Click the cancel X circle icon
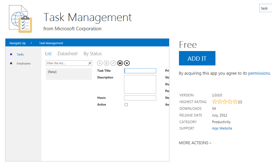Screen dimensions: 272x164 127,63
